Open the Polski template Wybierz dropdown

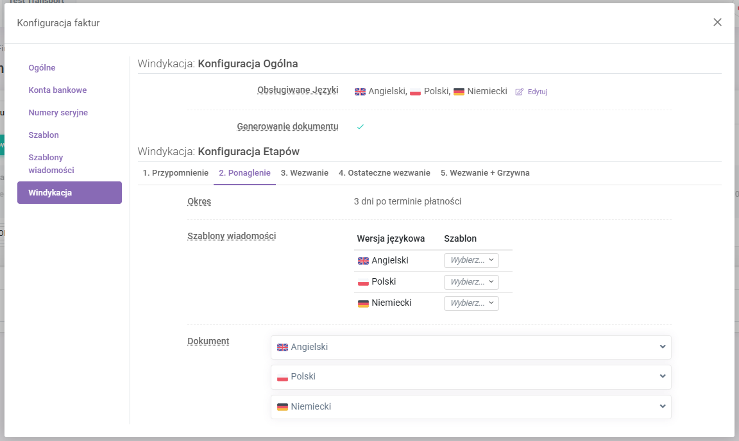click(471, 282)
